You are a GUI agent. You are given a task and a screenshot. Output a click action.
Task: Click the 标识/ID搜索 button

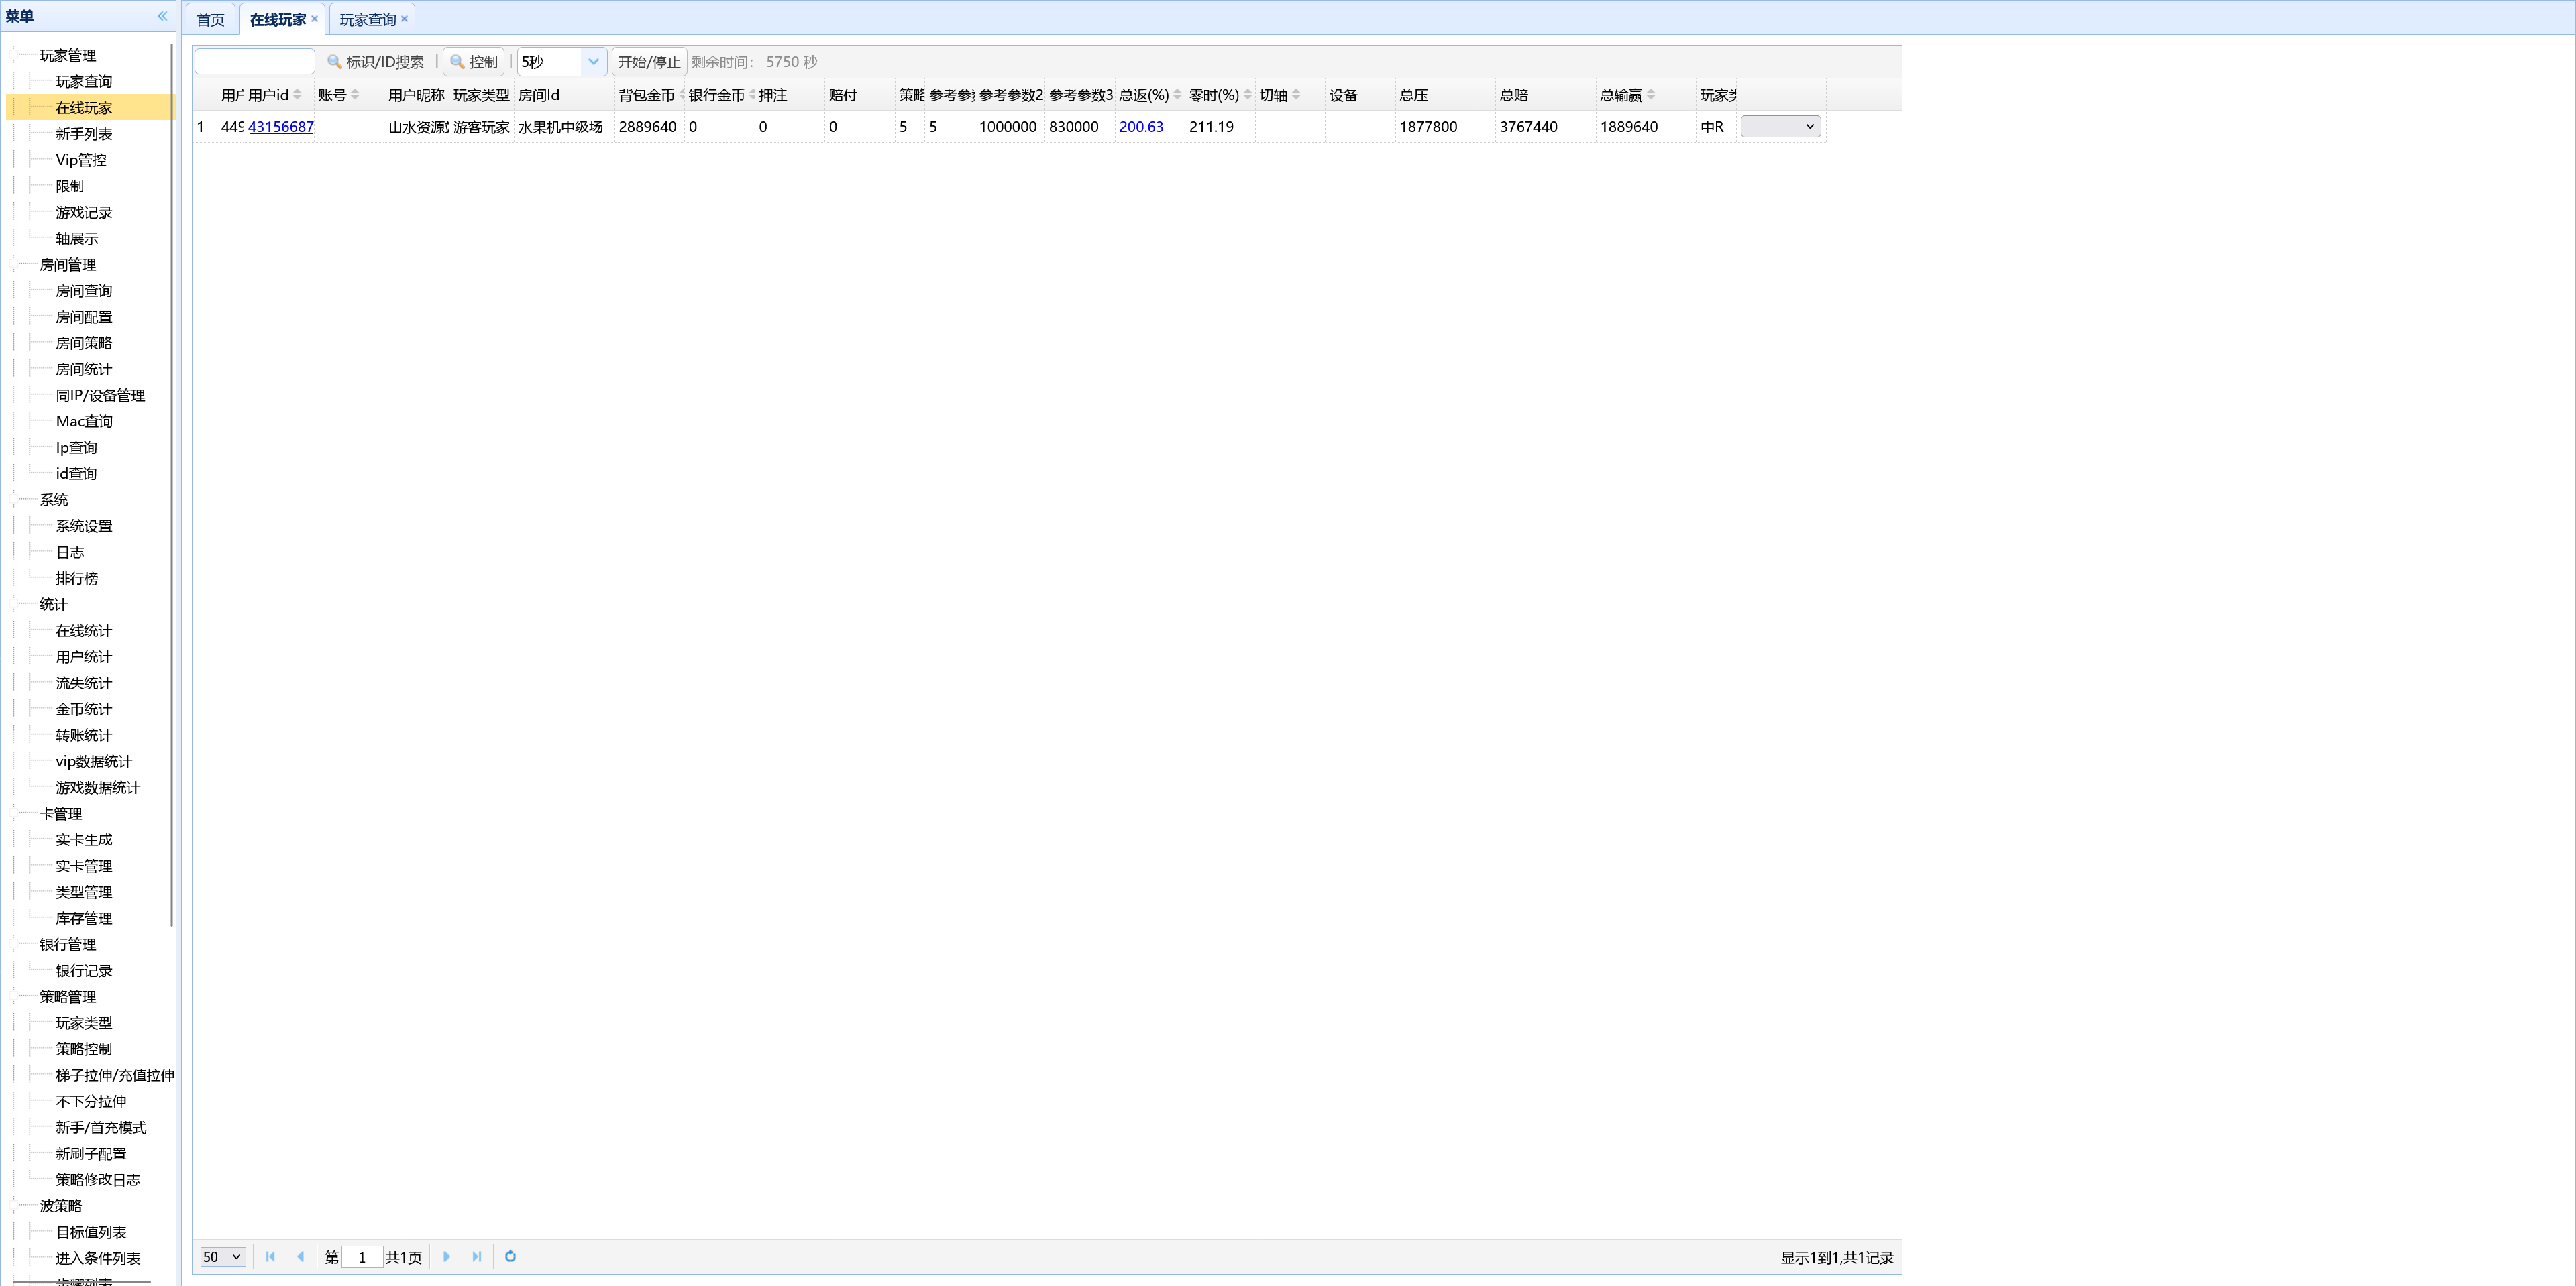376,62
